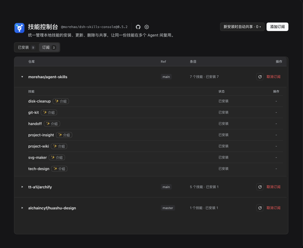Refresh the alchaincyf/huashu-design subscription
The image size is (303, 248).
(260, 208)
